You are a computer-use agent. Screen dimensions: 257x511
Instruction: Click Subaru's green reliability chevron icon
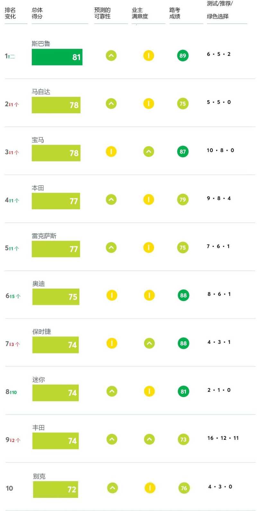111,56
